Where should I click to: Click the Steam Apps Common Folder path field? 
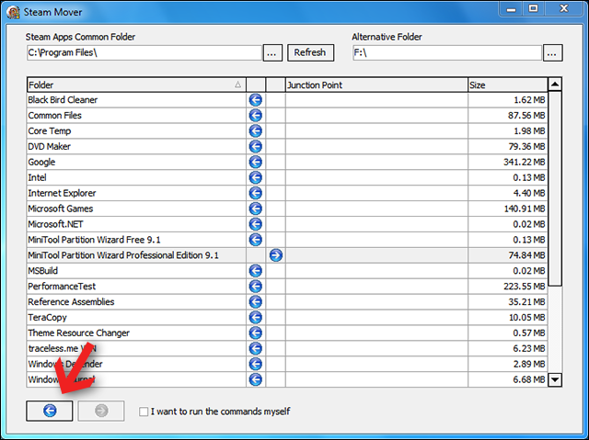click(144, 53)
